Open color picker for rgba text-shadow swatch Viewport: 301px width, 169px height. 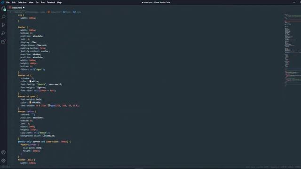(48, 105)
